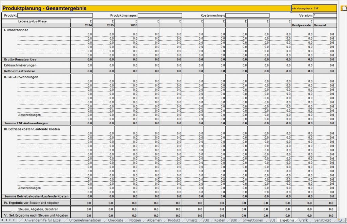
Task: Select the Netto-Umsatzerlöse row label
Action: pos(19,71)
